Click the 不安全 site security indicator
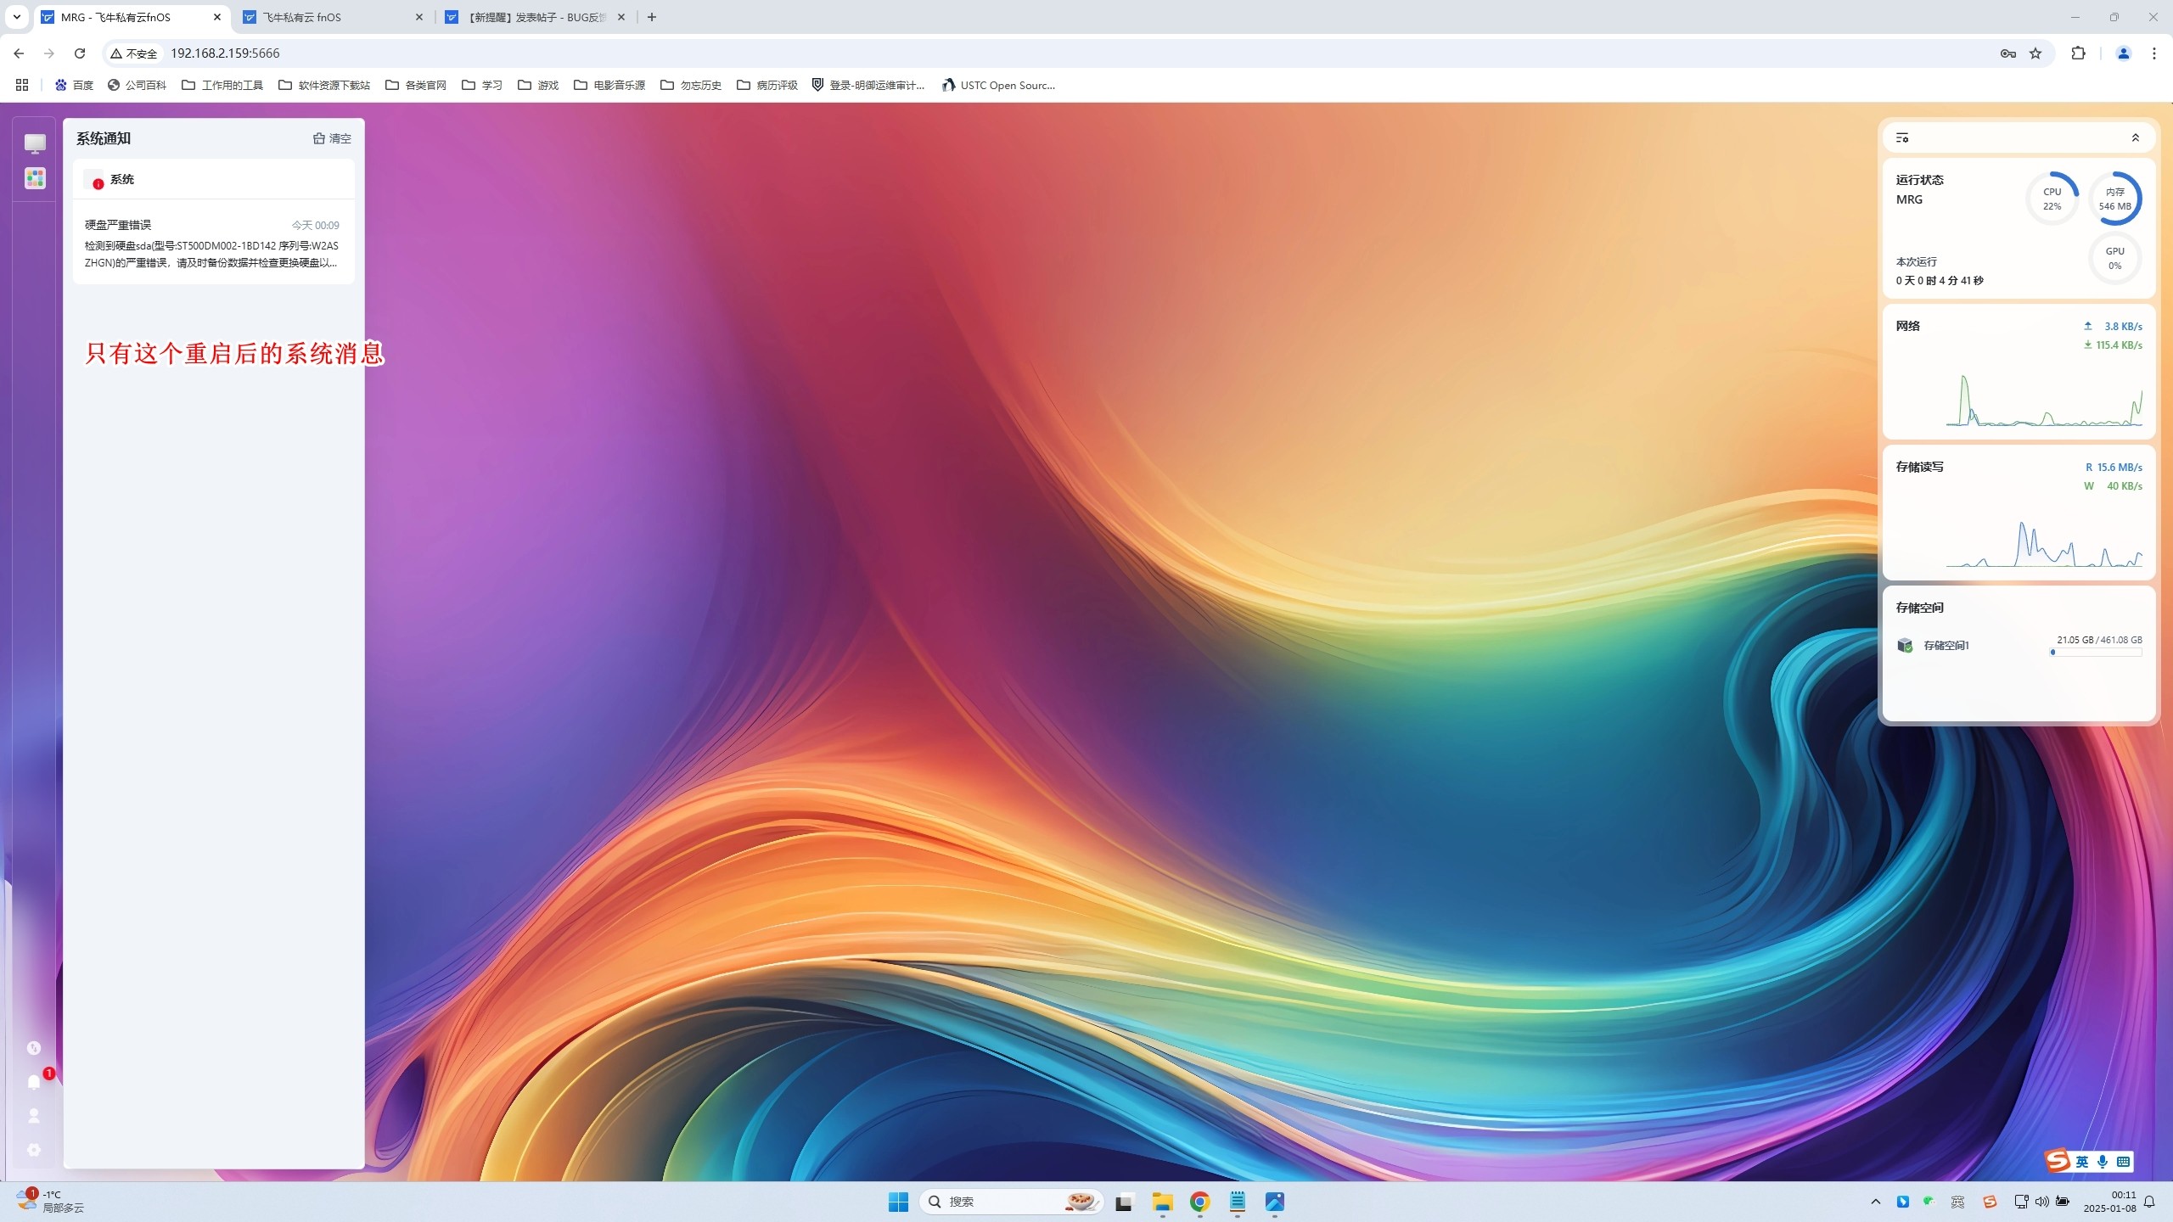Viewport: 2173px width, 1222px height. (x=134, y=53)
